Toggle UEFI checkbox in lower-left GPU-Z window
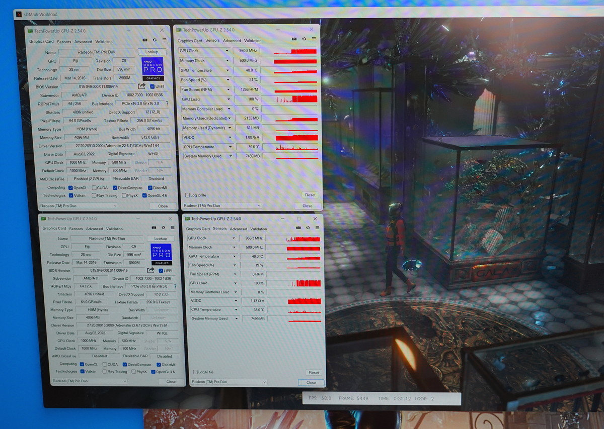 161,270
